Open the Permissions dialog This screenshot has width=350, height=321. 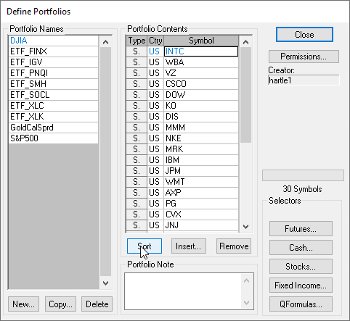point(304,57)
